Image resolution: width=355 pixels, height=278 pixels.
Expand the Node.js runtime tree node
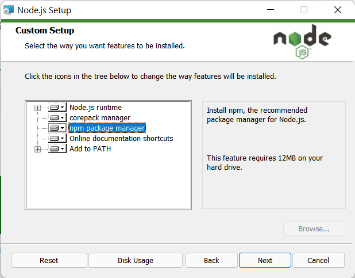pyautogui.click(x=37, y=108)
